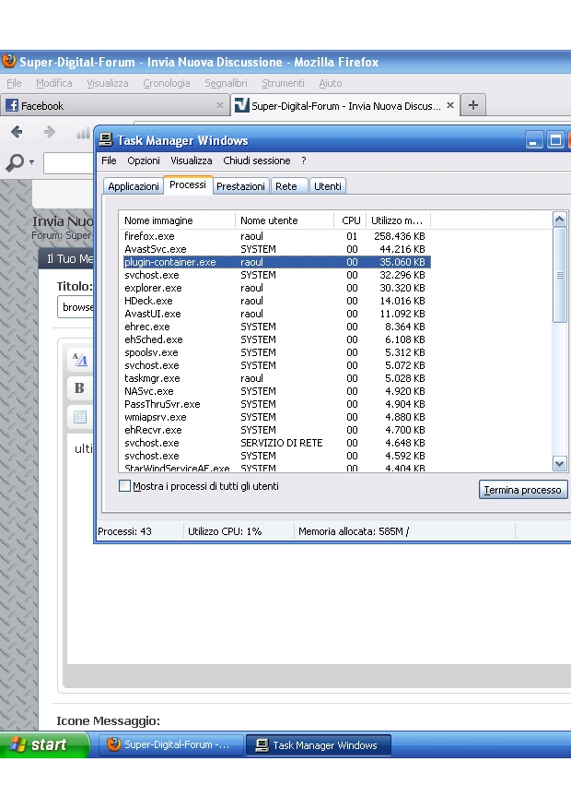Open the Segnalibri menu in Firefox
Screen dimensions: 571x809
tap(226, 83)
